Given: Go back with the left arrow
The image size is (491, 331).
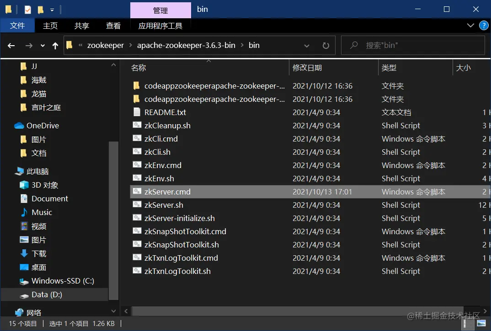Looking at the screenshot, I should click(x=11, y=46).
